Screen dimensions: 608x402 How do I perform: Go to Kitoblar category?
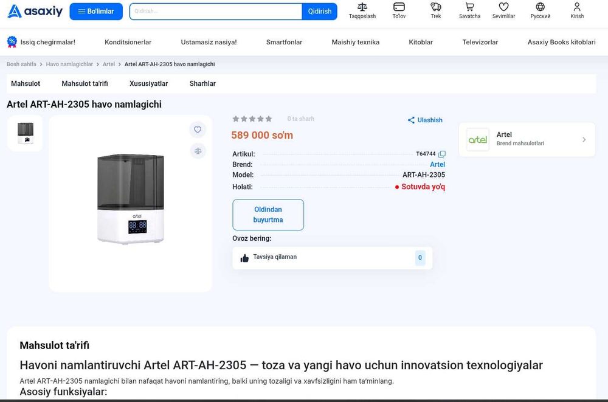[421, 42]
